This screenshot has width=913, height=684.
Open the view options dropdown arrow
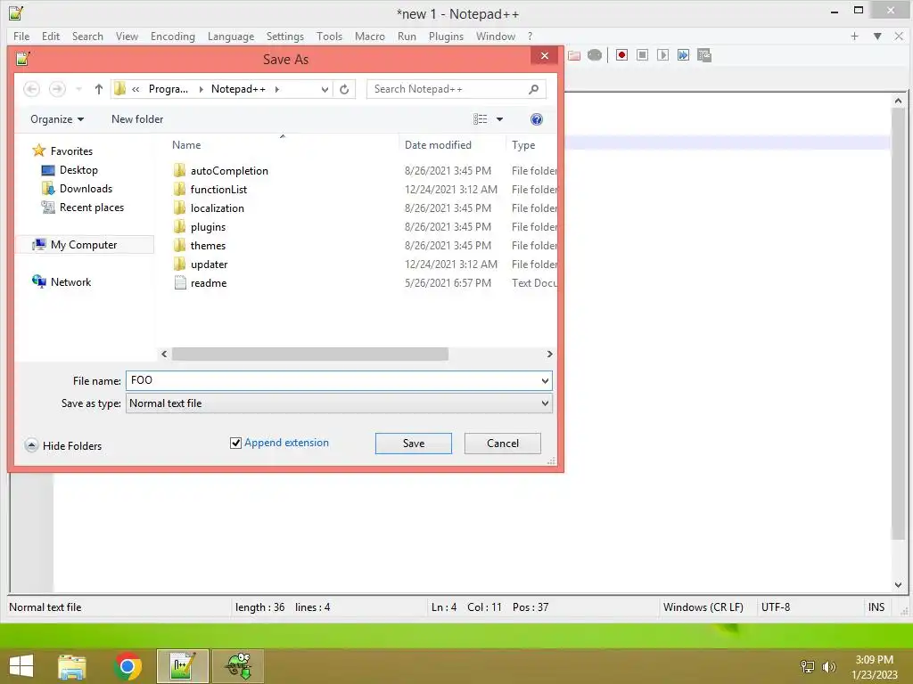499,119
